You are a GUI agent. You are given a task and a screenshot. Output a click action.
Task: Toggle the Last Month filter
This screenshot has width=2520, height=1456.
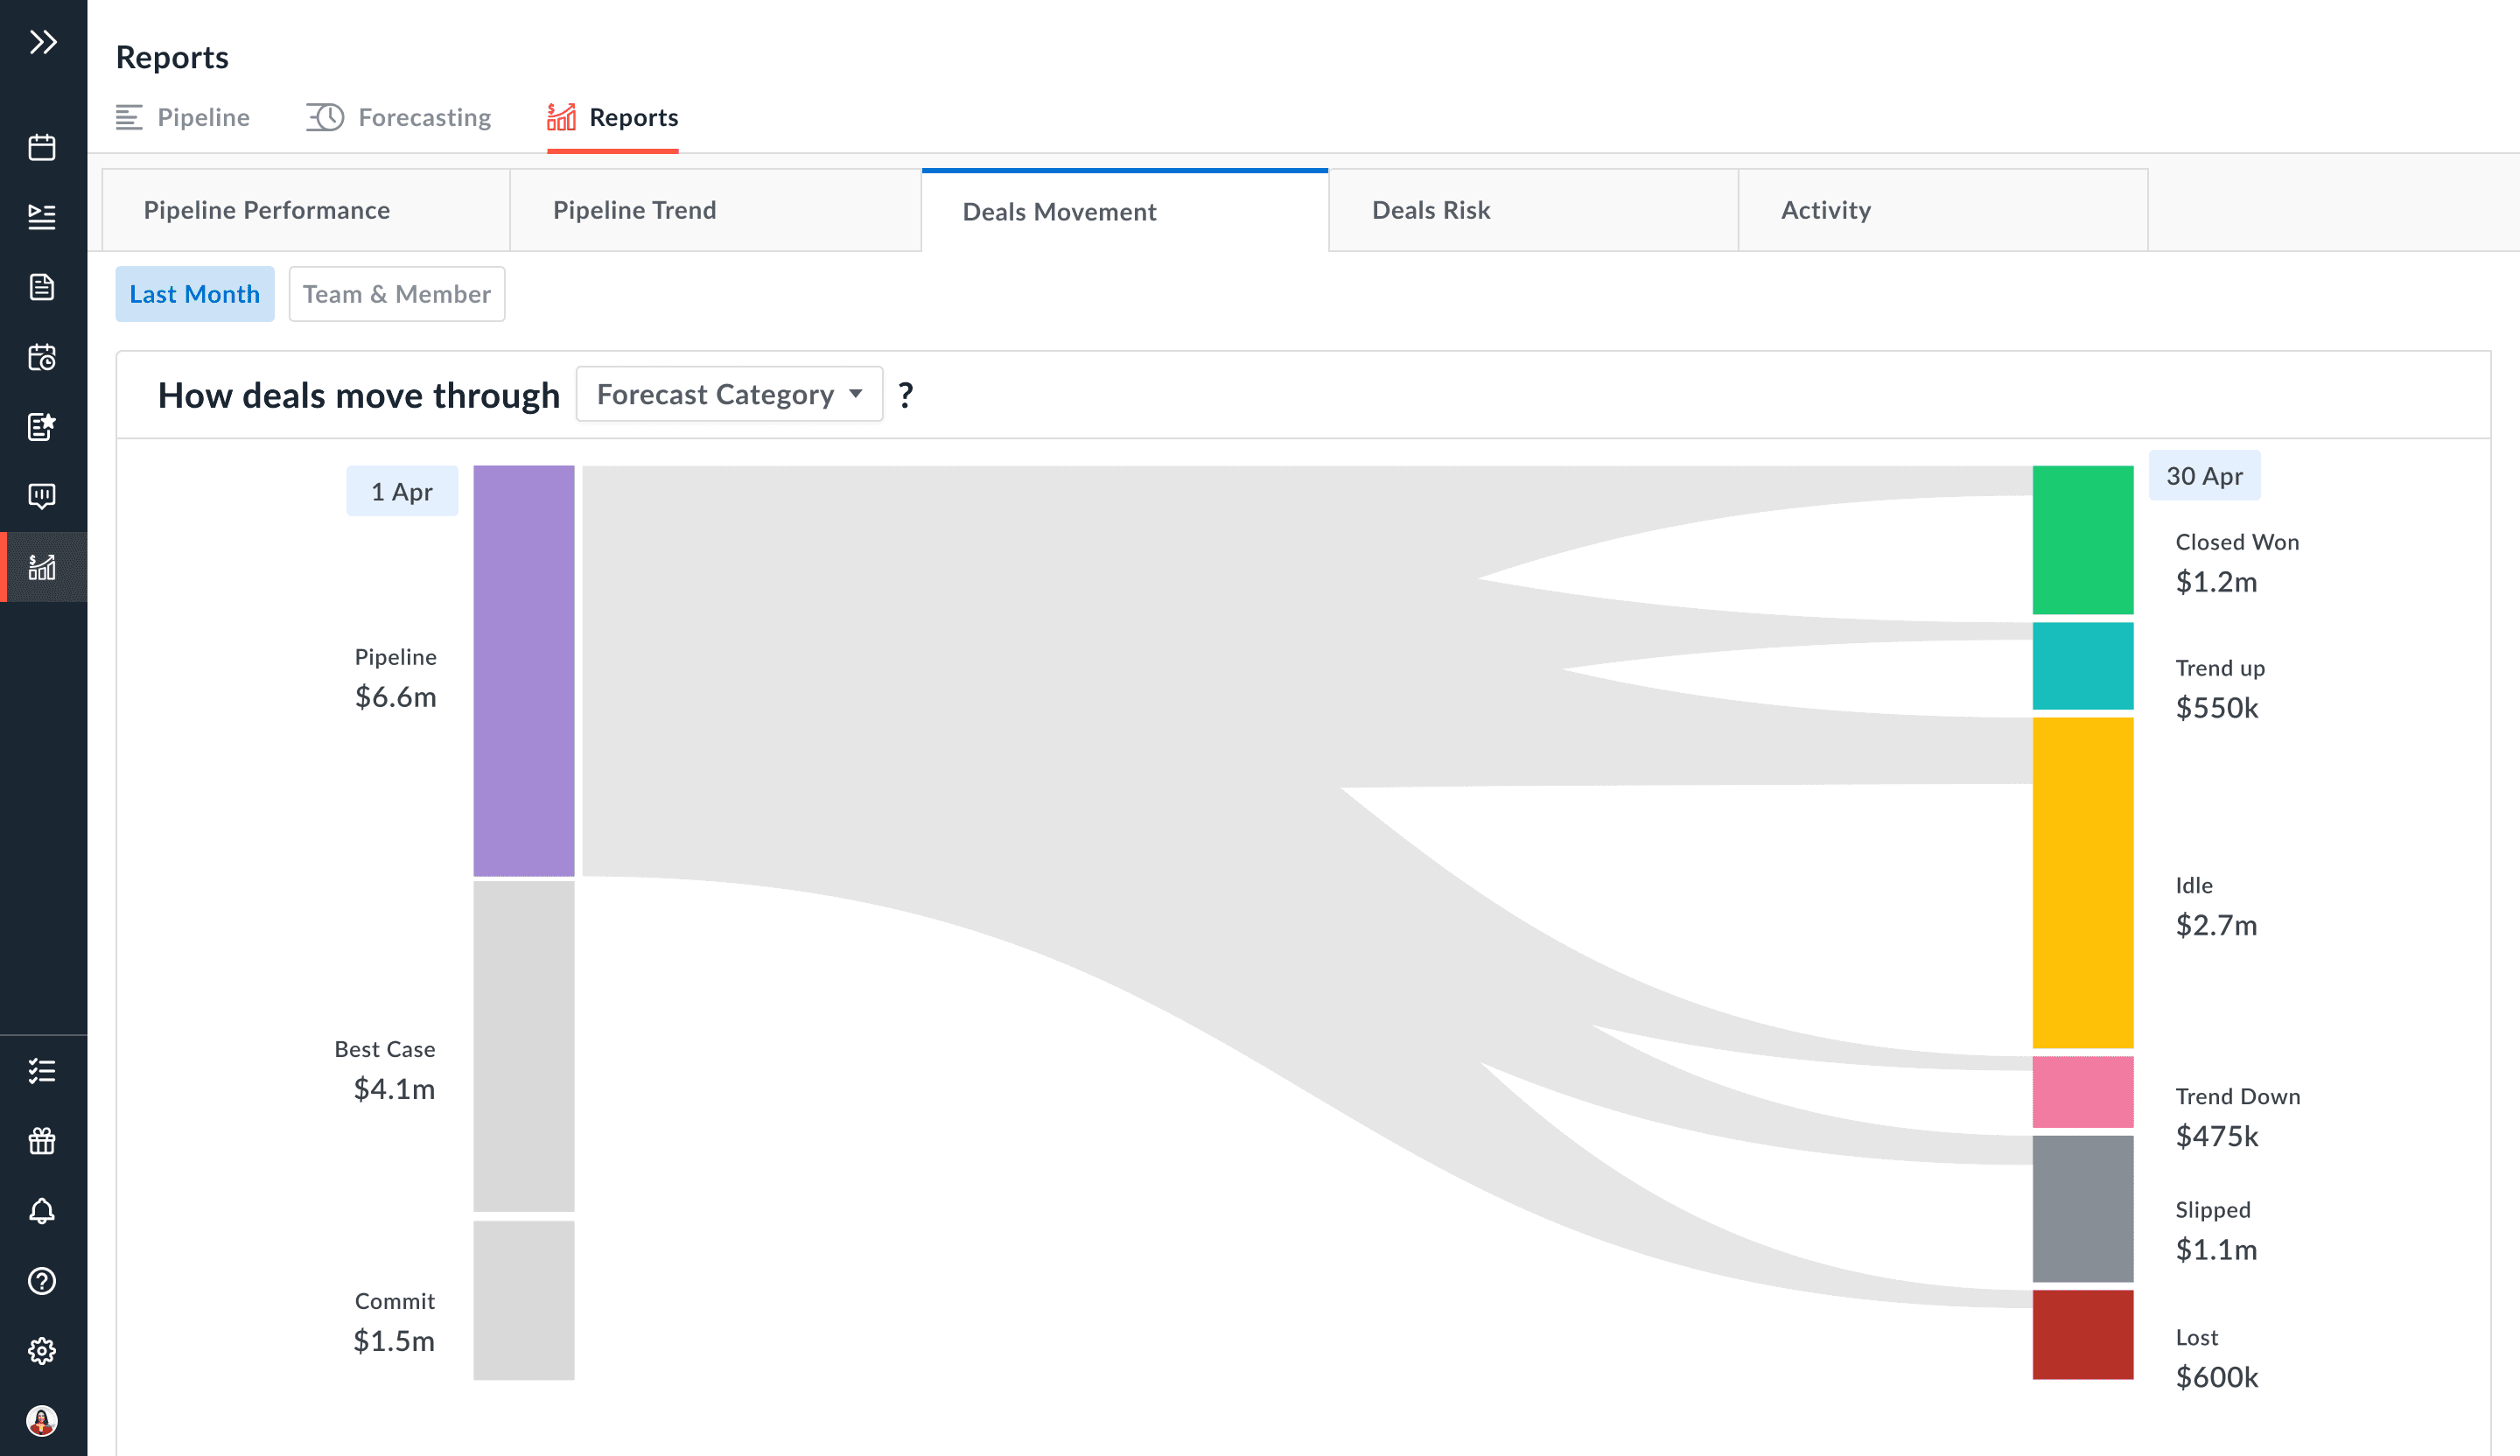click(194, 294)
